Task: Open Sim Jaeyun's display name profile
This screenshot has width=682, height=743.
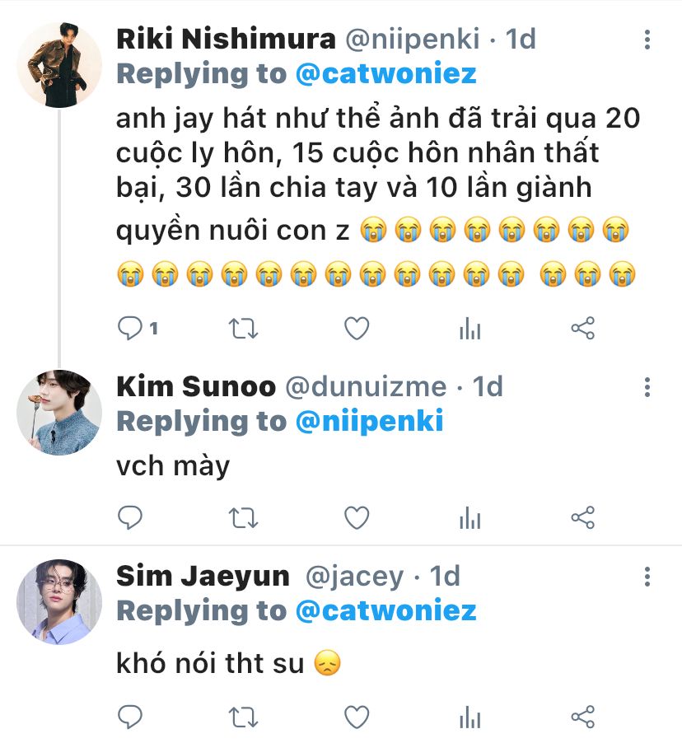Action: 203,576
